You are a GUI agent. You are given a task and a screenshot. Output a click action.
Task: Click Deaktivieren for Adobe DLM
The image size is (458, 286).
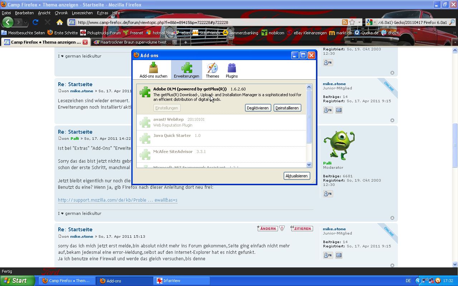[x=258, y=108]
